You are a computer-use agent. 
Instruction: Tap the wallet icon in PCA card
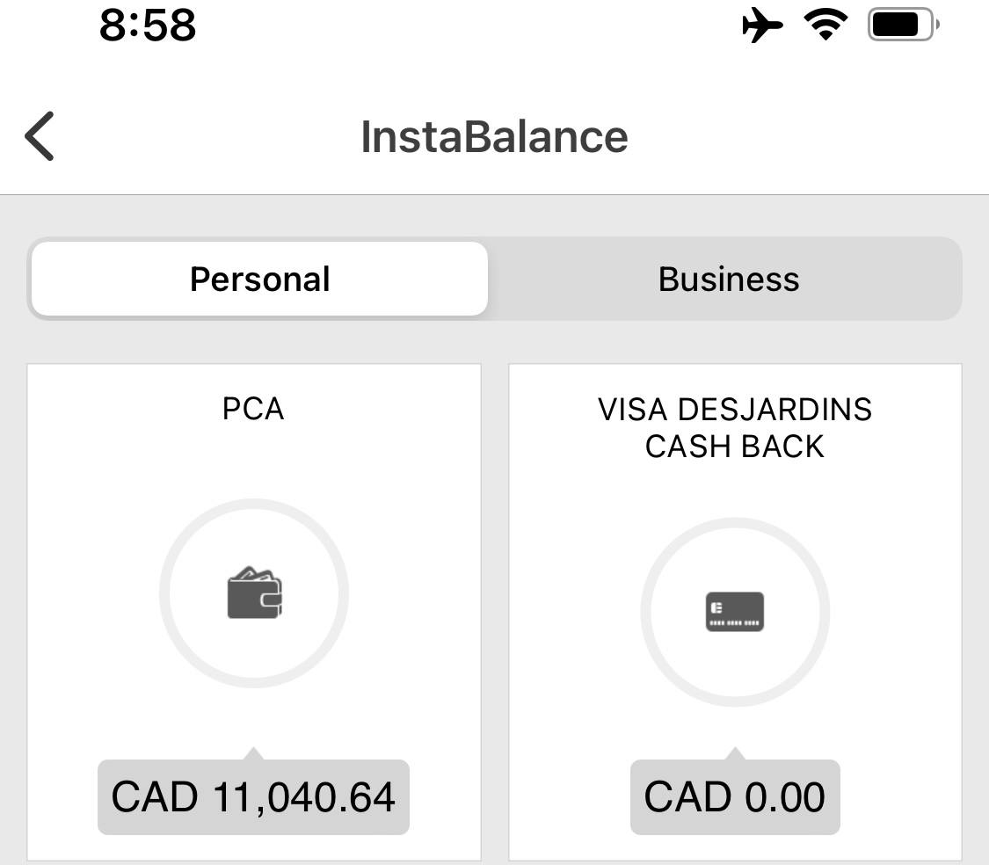coord(254,592)
